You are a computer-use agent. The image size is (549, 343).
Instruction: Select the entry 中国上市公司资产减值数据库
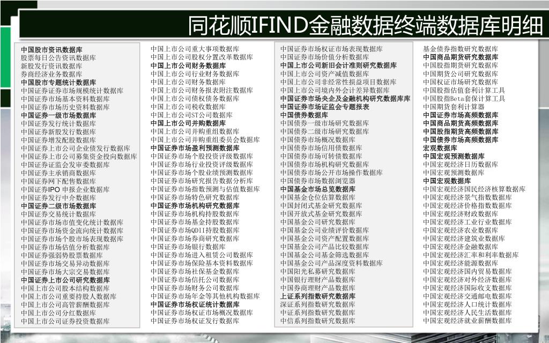click(324, 74)
